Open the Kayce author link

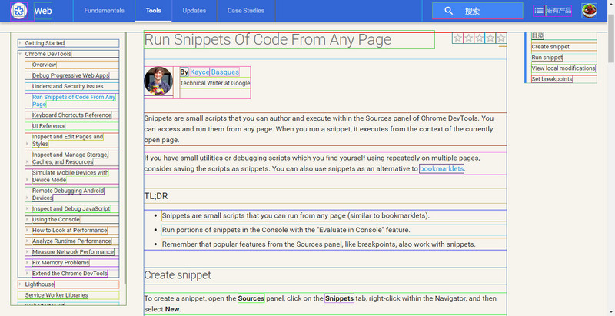tap(200, 72)
